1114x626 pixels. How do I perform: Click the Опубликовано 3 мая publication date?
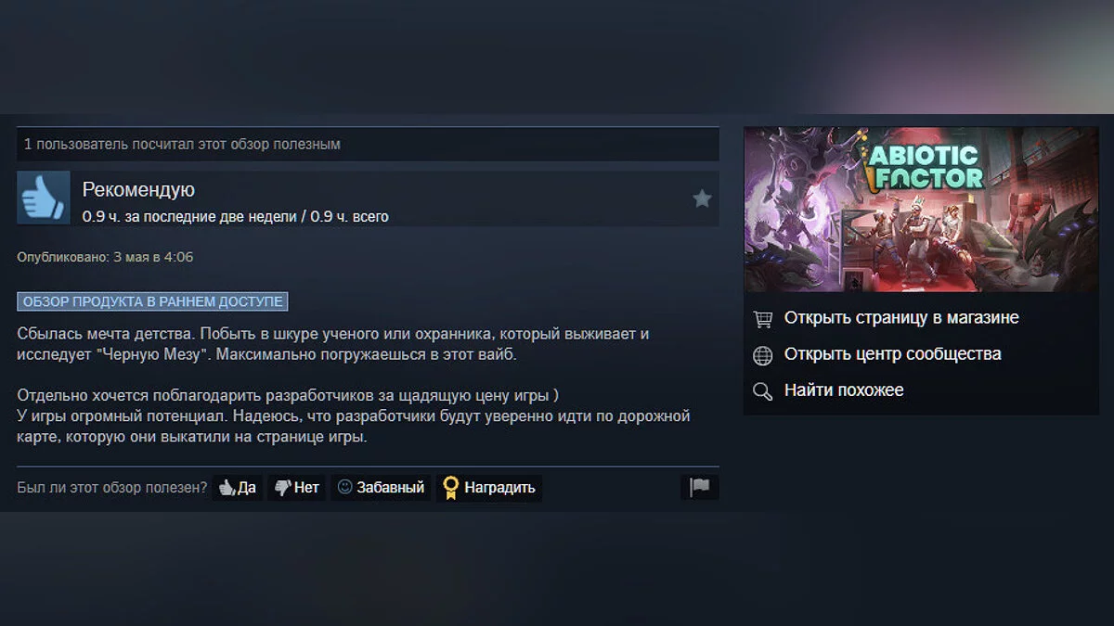105,257
